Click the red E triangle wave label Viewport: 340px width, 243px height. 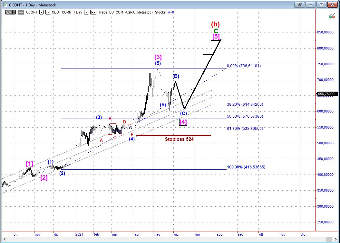132,135
